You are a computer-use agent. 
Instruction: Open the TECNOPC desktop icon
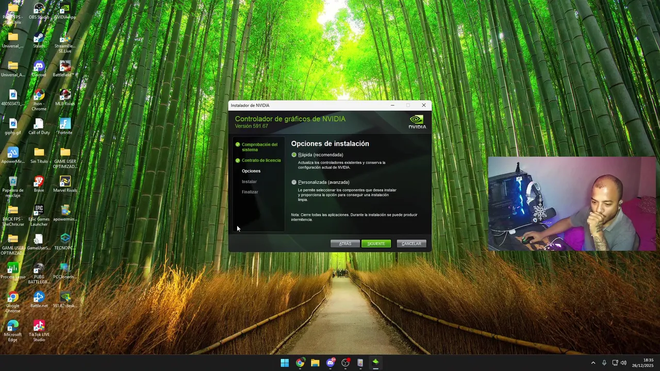point(65,242)
